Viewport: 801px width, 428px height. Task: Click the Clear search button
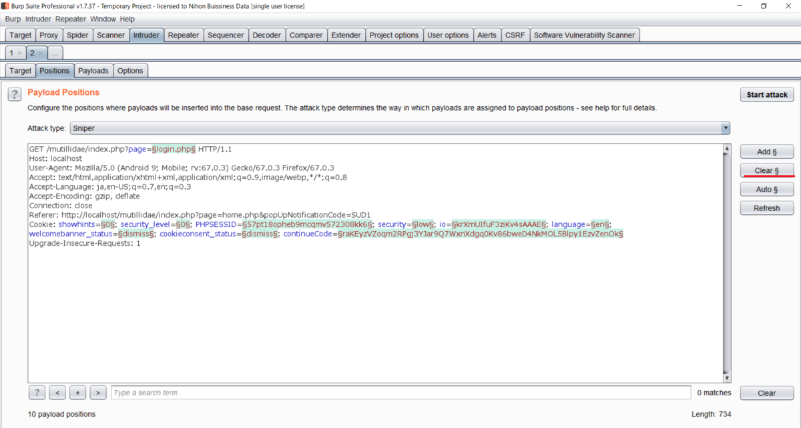click(x=767, y=393)
